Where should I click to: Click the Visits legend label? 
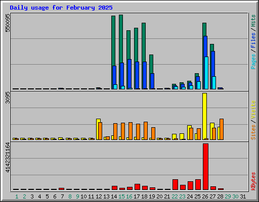pos(253,110)
